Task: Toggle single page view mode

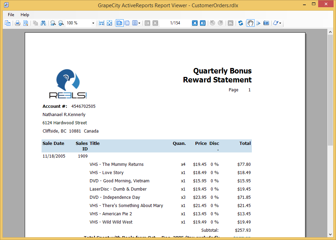Action: click(119, 23)
